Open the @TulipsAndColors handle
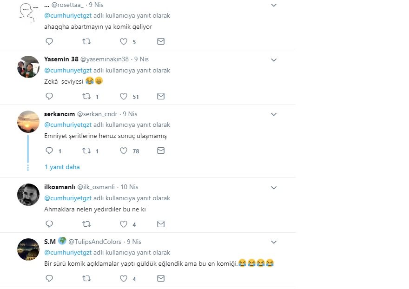Viewport: 409px width, 289px height. tap(95, 242)
